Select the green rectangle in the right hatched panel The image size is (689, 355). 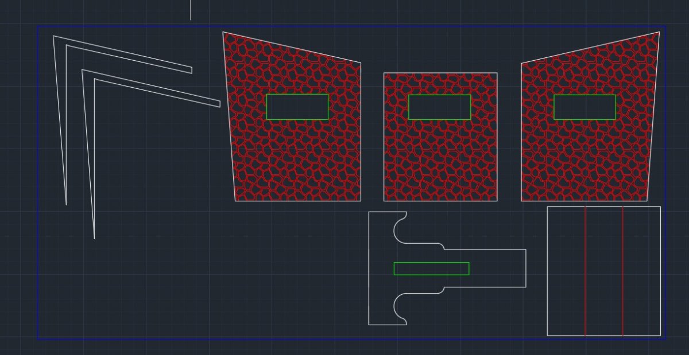[585, 107]
